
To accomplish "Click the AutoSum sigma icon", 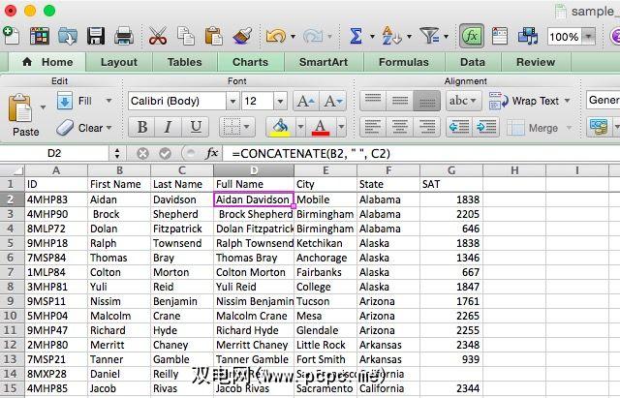I will point(356,36).
